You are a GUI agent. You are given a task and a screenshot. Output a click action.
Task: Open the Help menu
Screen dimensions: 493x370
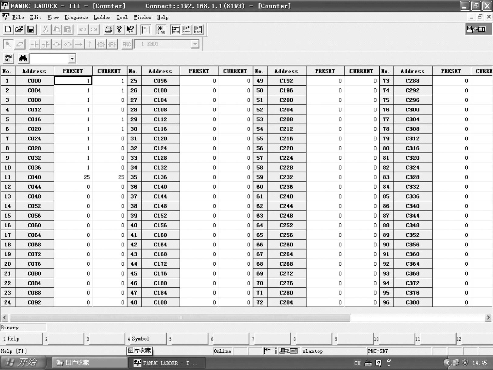(162, 17)
